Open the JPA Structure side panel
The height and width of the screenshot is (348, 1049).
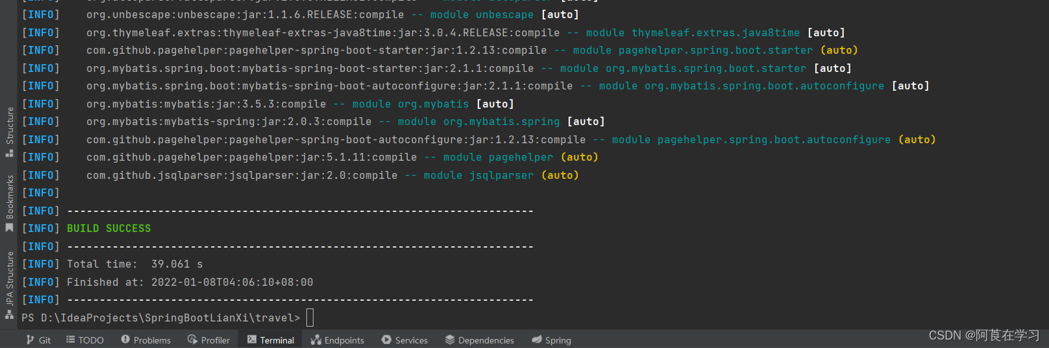click(x=9, y=285)
